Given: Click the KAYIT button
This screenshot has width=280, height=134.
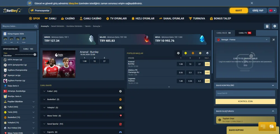Looking at the screenshot, I should [239, 11].
